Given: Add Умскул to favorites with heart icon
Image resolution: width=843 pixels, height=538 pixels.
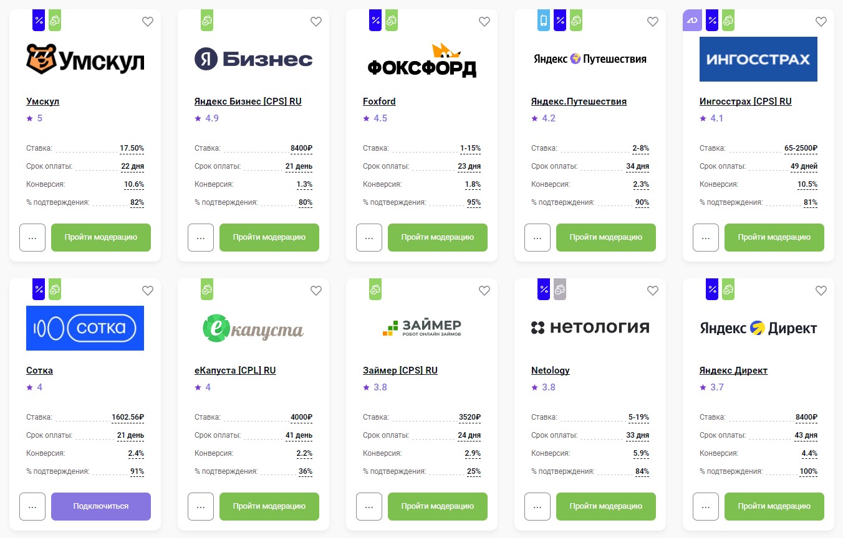Looking at the screenshot, I should point(148,22).
